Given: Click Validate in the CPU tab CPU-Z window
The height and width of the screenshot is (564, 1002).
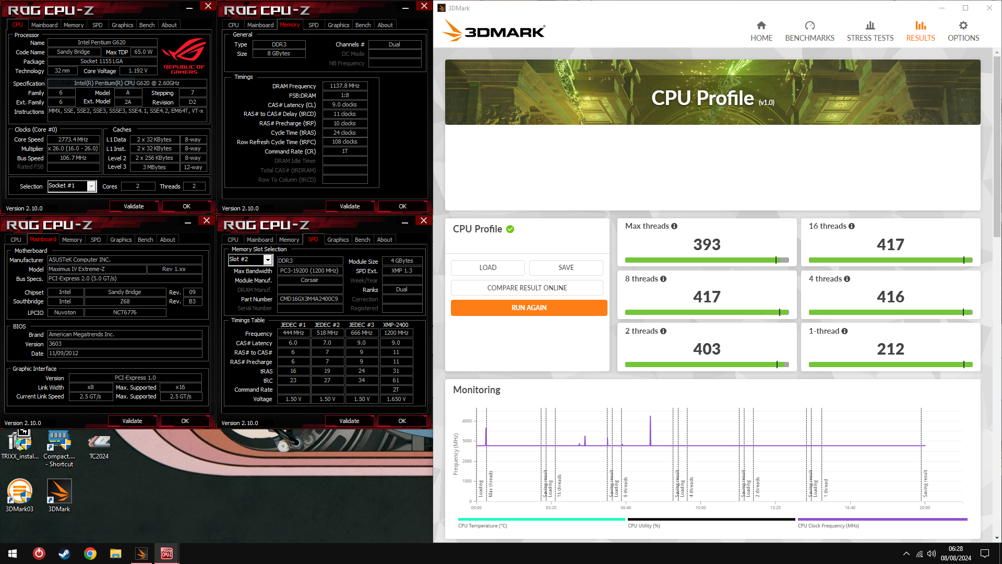Looking at the screenshot, I should 134,206.
